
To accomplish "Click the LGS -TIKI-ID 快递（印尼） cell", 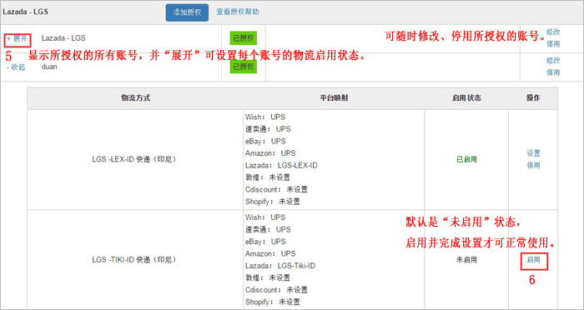I will (134, 260).
